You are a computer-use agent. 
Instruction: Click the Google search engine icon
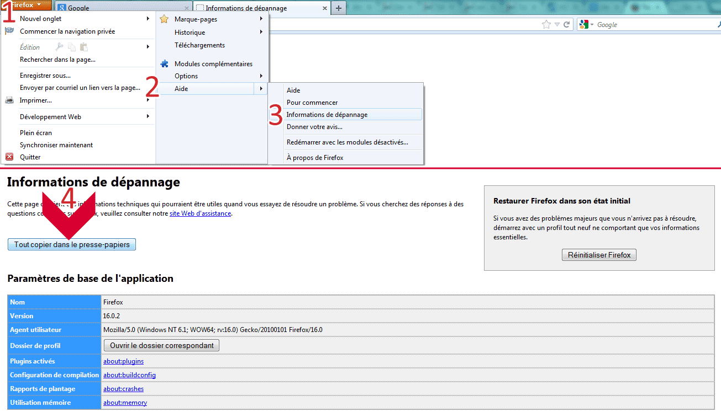(583, 24)
